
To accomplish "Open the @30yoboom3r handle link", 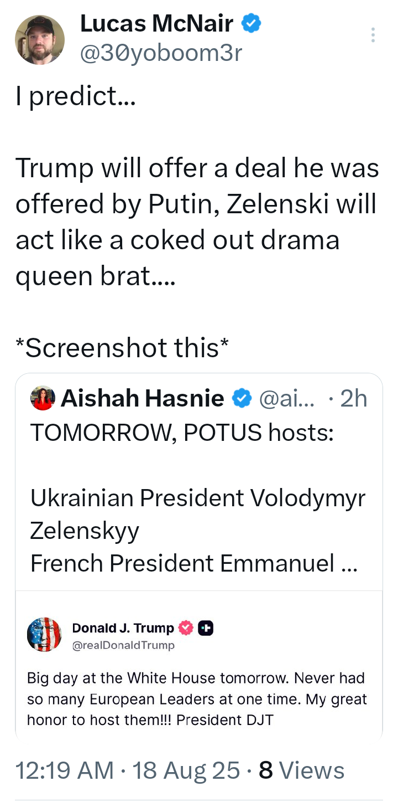I will click(x=161, y=53).
